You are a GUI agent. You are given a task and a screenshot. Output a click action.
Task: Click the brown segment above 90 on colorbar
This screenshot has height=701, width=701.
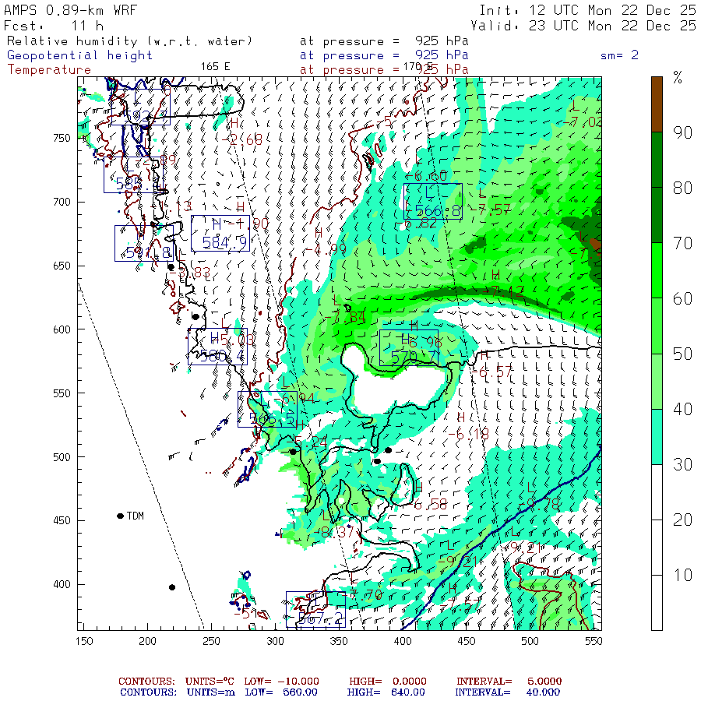tap(657, 104)
